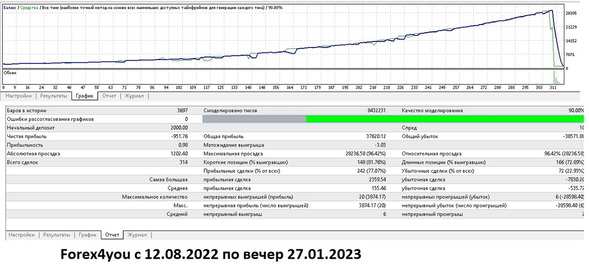
Task: Click the 'Объем' label in the volume panel
Action: coord(10,72)
